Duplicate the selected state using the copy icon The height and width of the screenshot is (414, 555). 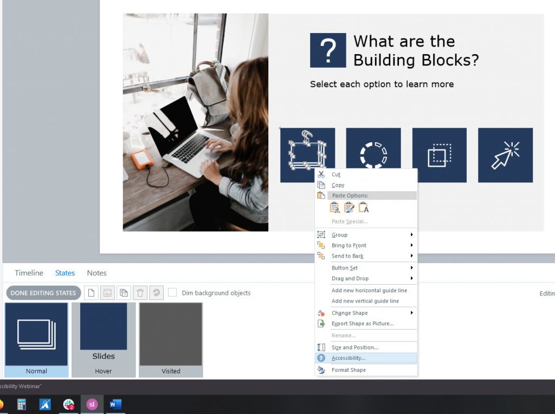click(123, 293)
